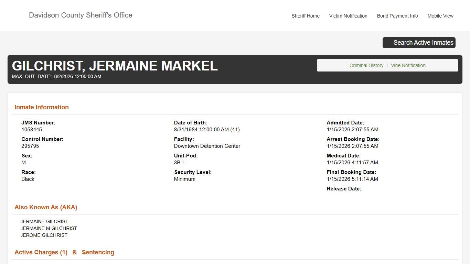Screen dimensions: 470x264
Task: Open Vine Notification registration
Action: (x=408, y=65)
